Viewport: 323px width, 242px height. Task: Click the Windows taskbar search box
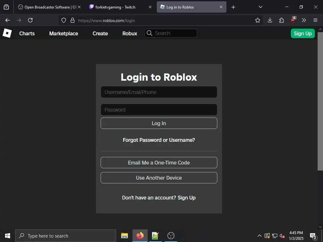tap(66, 236)
